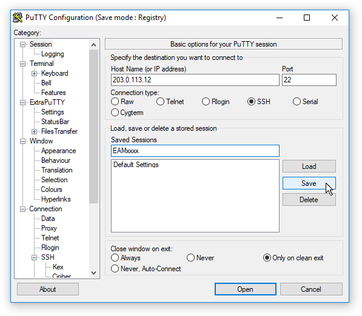Select the Cygterm connection type

[115, 113]
